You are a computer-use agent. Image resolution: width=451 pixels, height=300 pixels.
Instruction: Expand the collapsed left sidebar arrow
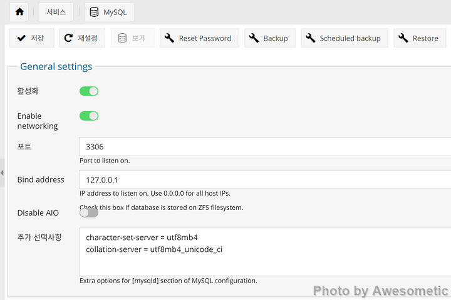click(x=2, y=172)
